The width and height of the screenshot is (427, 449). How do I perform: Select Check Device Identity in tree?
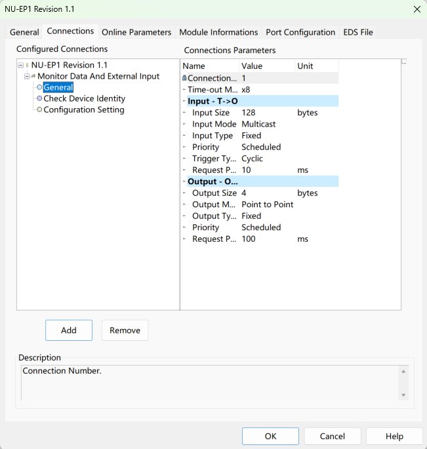(x=84, y=99)
